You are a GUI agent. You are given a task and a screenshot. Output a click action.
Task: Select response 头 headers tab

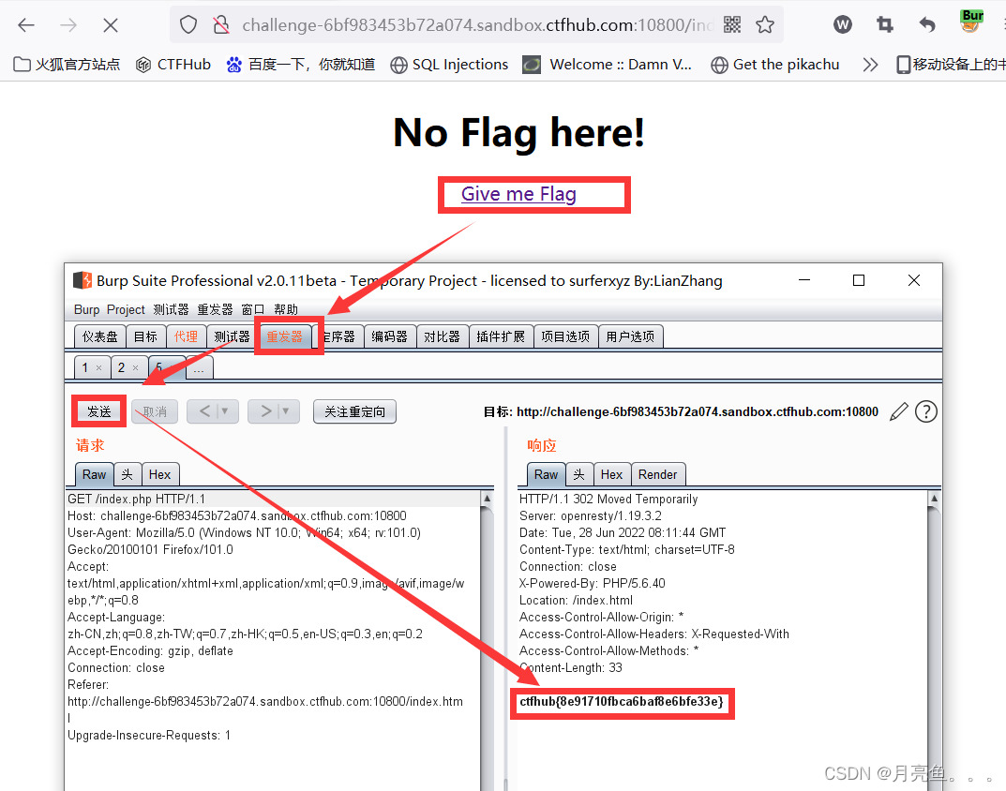(x=579, y=475)
